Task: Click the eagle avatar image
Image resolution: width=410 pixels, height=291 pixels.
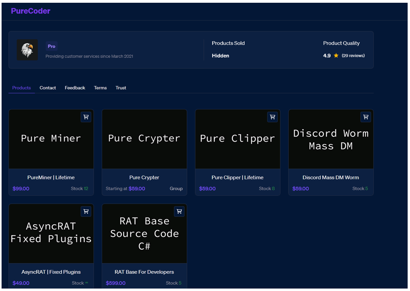Action: (x=27, y=50)
